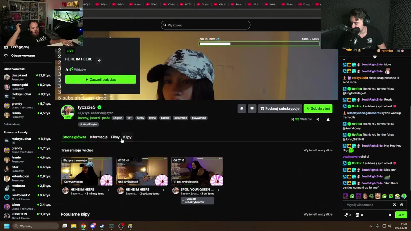The width and height of the screenshot is (411, 231).
Task: Open meduska recommended channel
Action: click(27, 187)
